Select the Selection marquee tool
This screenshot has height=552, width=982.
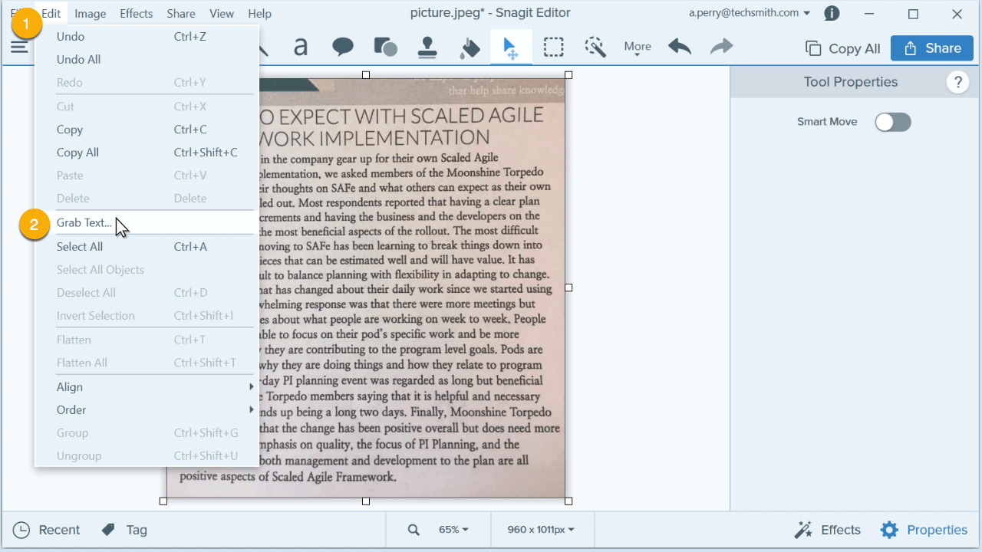(553, 46)
